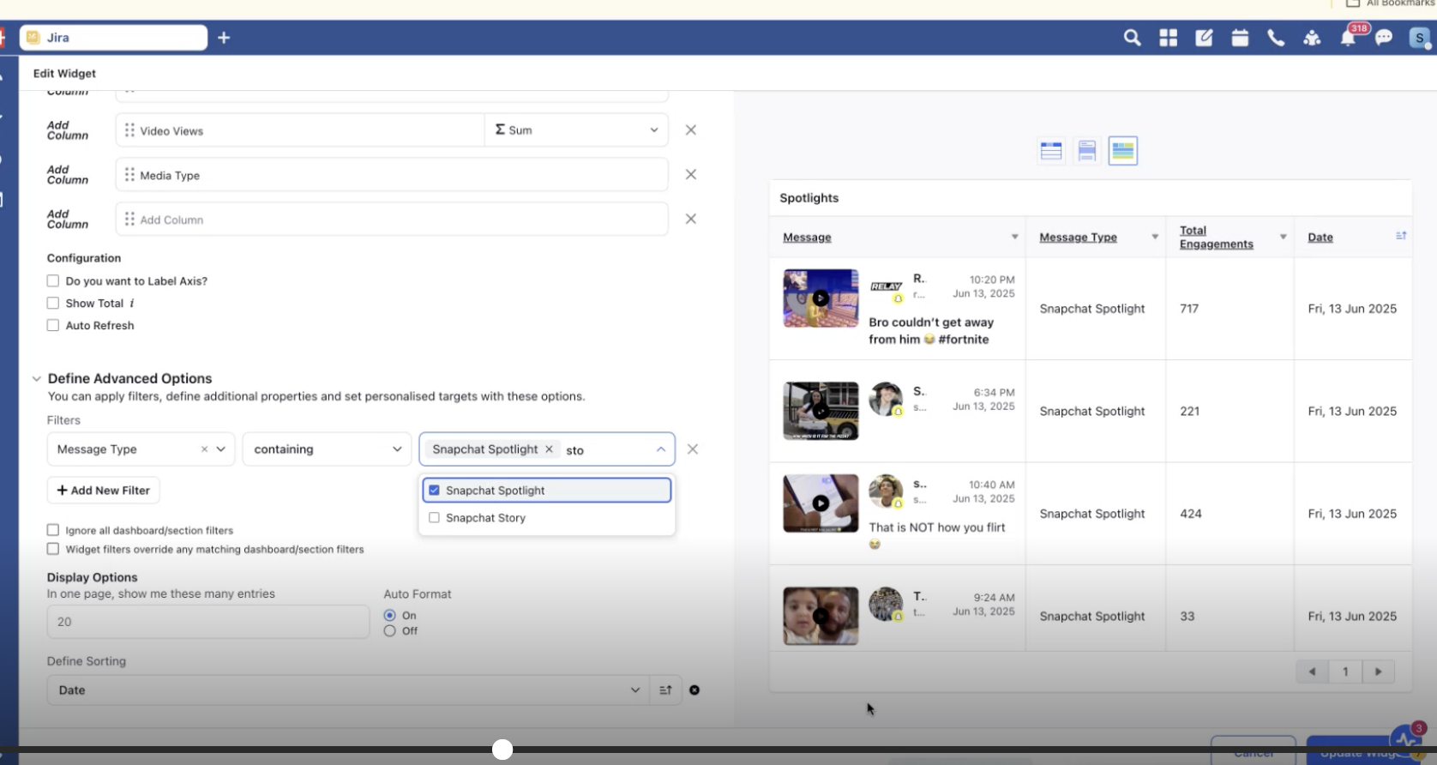1437x765 pixels.
Task: Toggle sort direction icon beside Date sorting
Action: click(x=665, y=690)
